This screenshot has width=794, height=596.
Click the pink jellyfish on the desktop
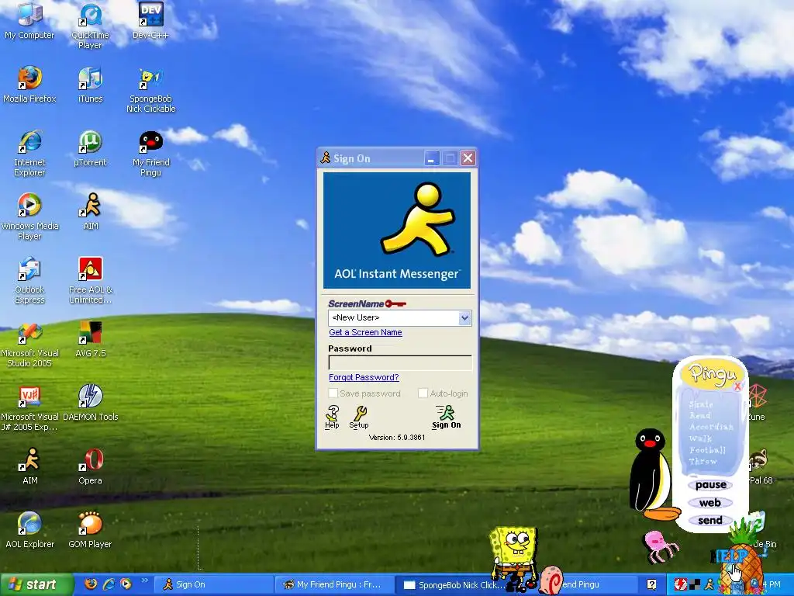[660, 546]
